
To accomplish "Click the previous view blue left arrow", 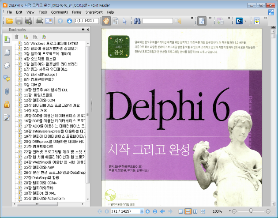I will (x=162, y=211).
